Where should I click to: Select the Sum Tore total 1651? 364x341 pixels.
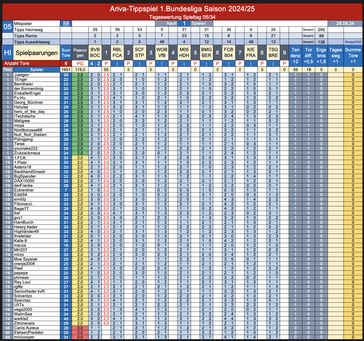click(x=66, y=70)
